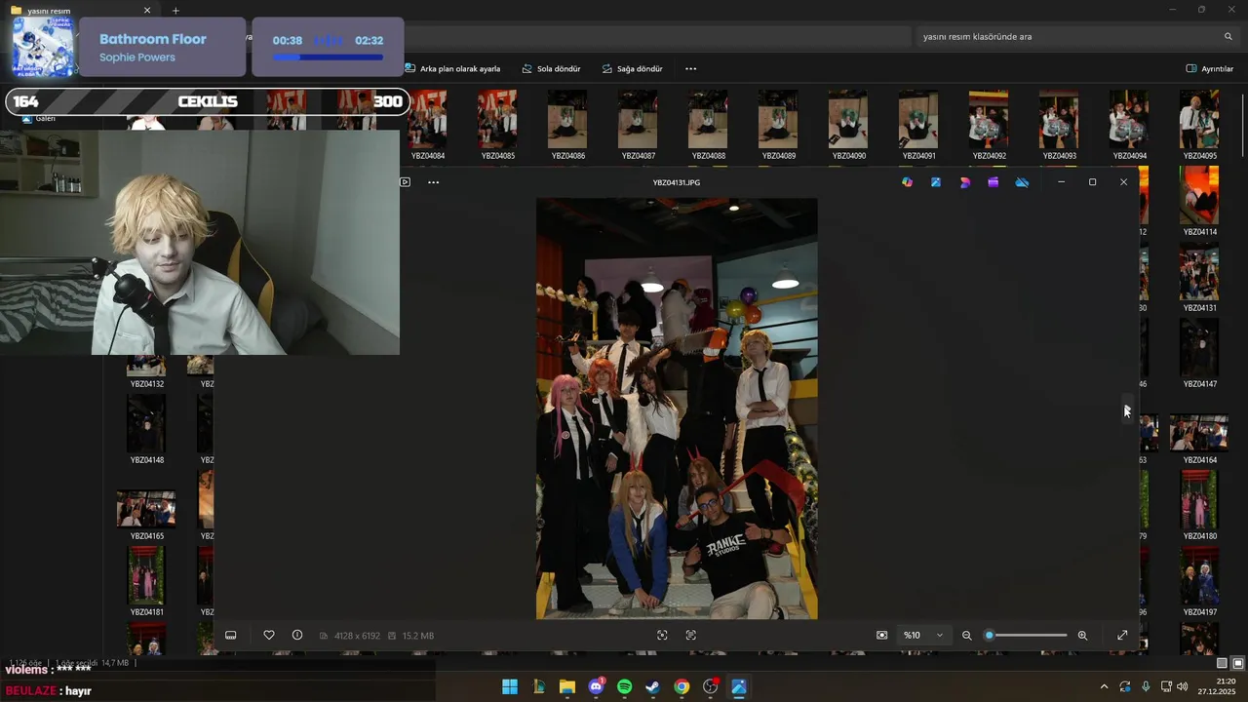Click the search magnifier icon in Explorer
The image size is (1248, 702).
tap(1228, 37)
